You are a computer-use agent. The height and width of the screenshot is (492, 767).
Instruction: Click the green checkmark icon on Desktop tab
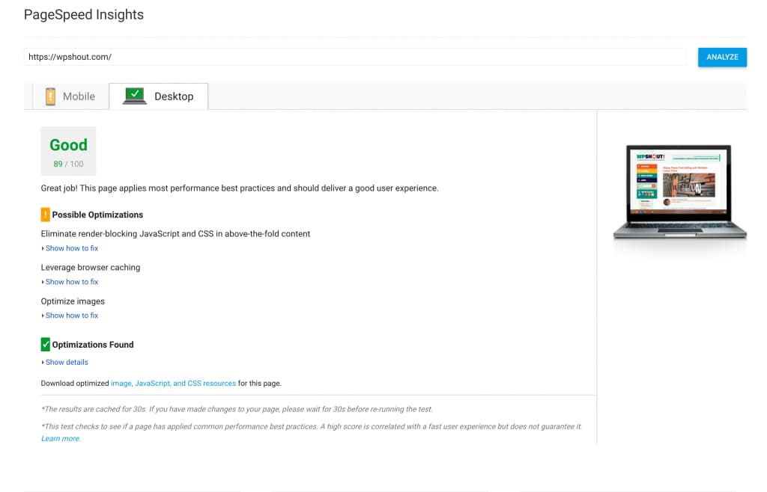(x=135, y=95)
